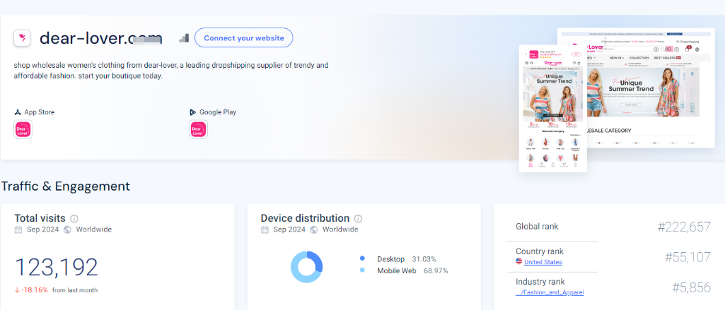Image resolution: width=725 pixels, height=310 pixels.
Task: Open the Dear Lover Google Play app icon
Action: 198,130
